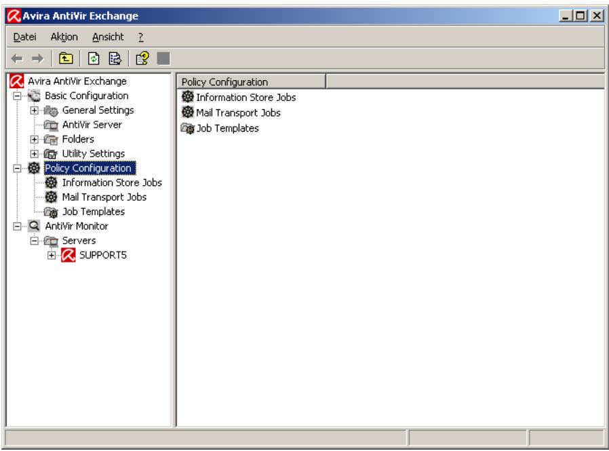This screenshot has width=609, height=451.
Task: Select highlighted Policy Configuration tree label
Action: pyautogui.click(x=90, y=168)
